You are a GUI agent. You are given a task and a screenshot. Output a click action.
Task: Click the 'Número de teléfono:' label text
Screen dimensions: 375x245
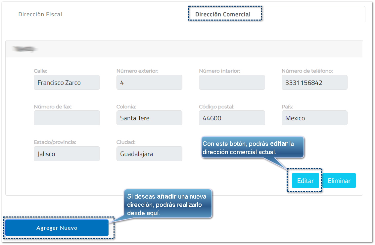307,71
